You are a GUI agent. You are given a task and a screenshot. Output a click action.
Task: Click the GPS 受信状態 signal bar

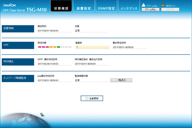55,47
